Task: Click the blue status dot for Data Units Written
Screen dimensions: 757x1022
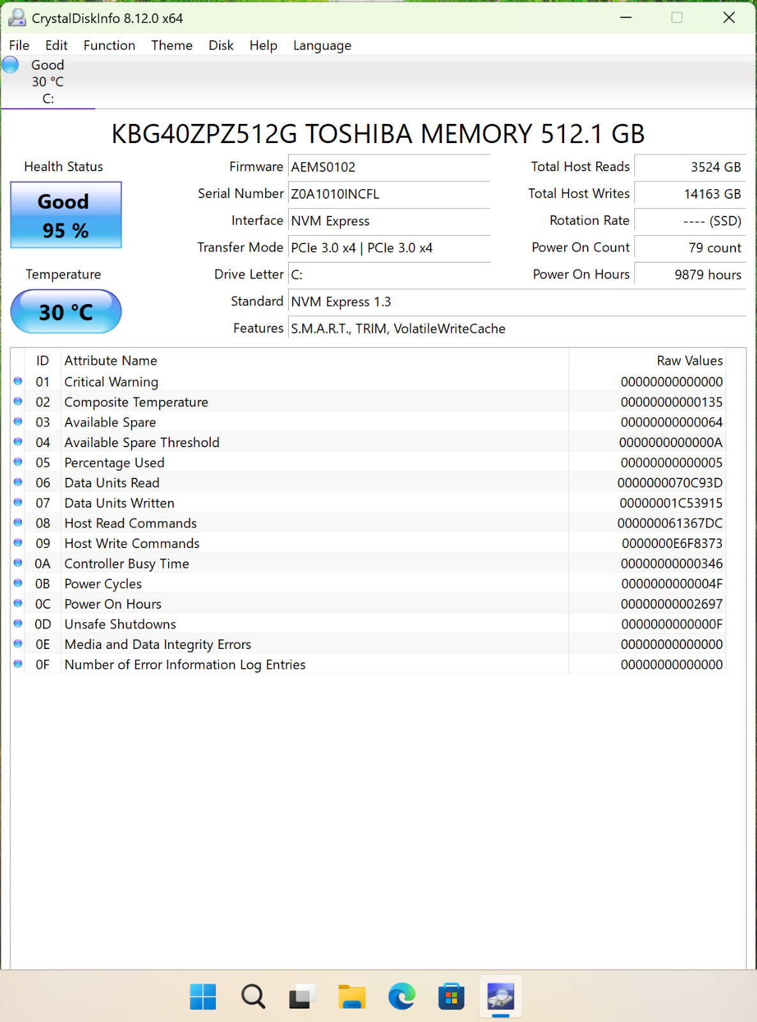Action: [x=18, y=503]
